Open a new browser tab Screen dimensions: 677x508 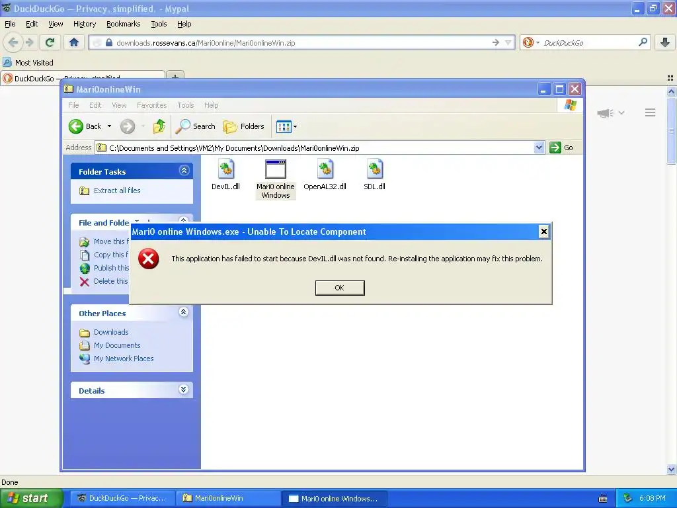tap(175, 77)
